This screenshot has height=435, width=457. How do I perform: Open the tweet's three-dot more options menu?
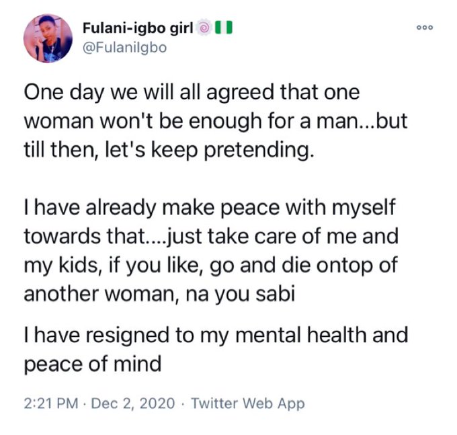(425, 28)
